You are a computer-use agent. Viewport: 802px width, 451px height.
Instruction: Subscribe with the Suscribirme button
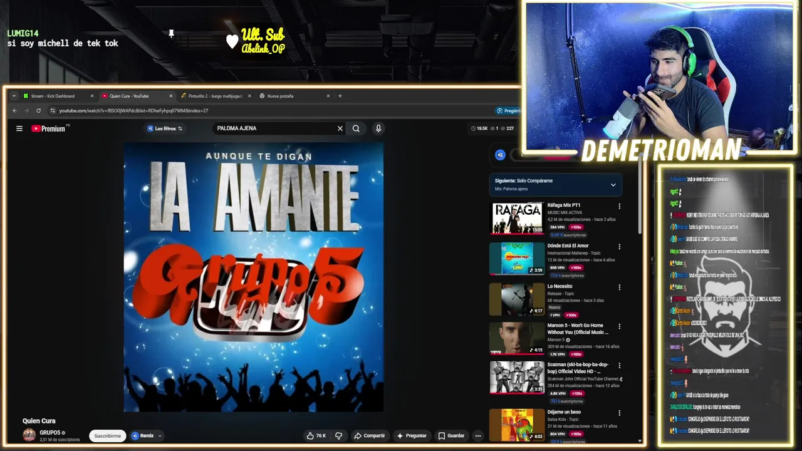coord(107,436)
